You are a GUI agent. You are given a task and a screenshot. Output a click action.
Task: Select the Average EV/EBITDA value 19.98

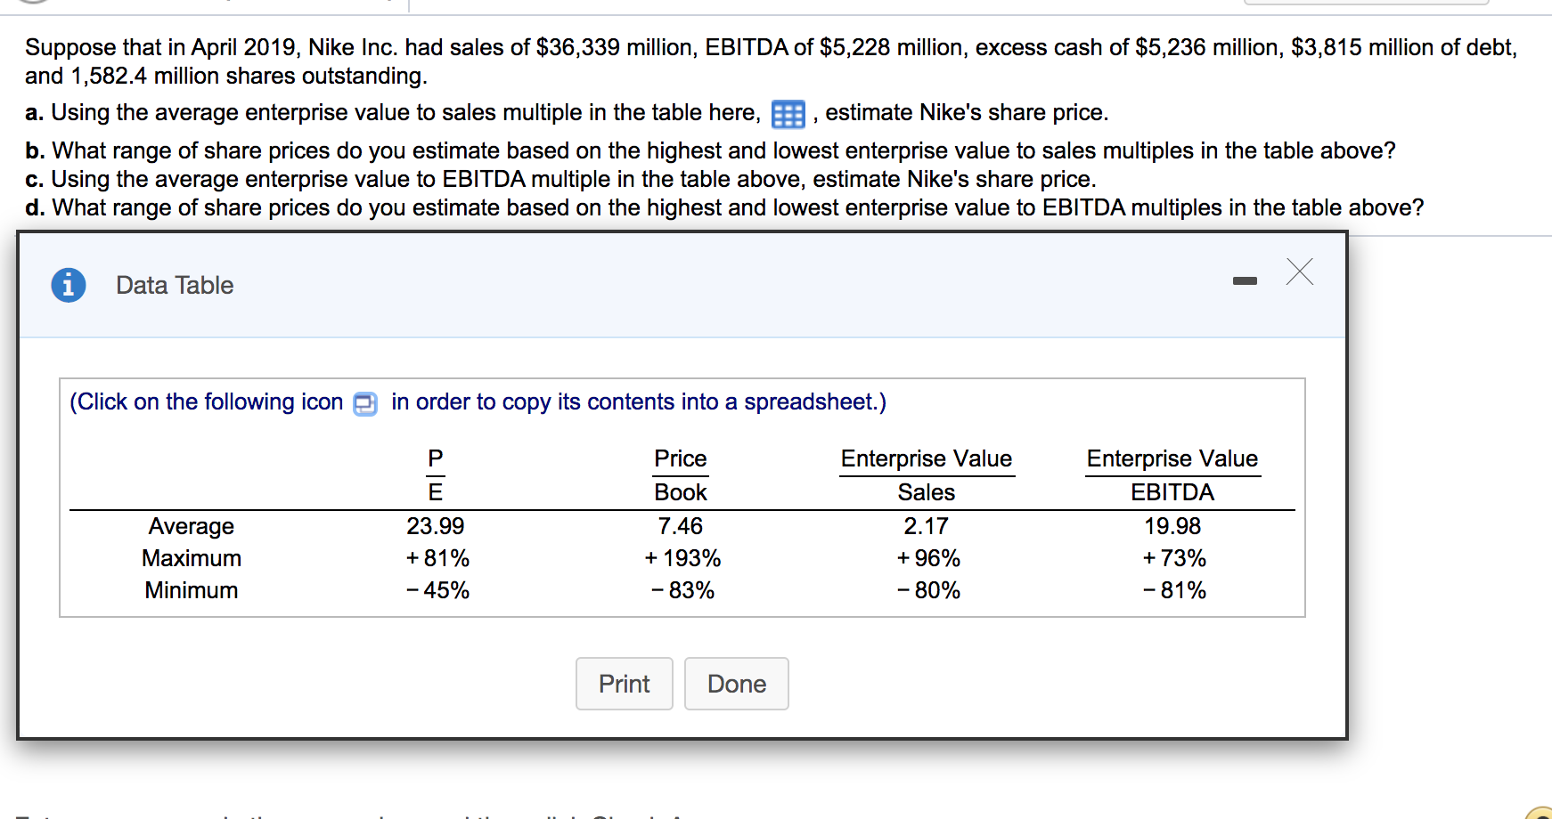(x=1172, y=526)
